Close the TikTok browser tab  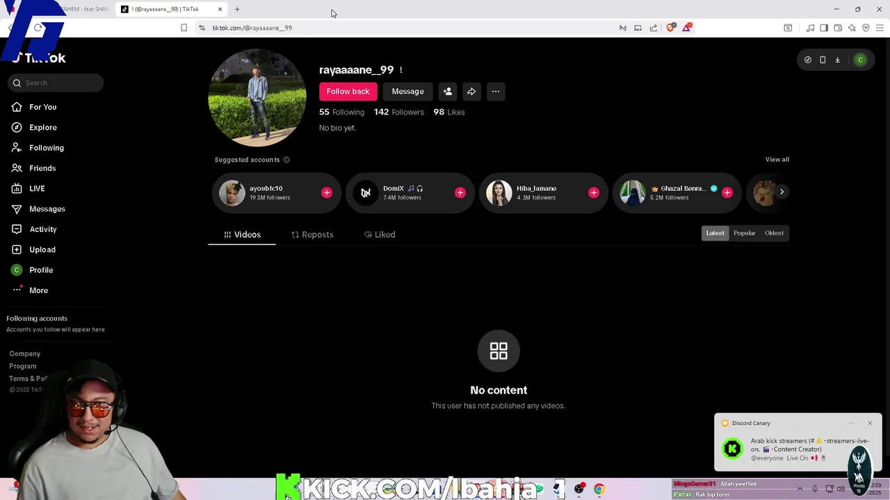tap(220, 9)
